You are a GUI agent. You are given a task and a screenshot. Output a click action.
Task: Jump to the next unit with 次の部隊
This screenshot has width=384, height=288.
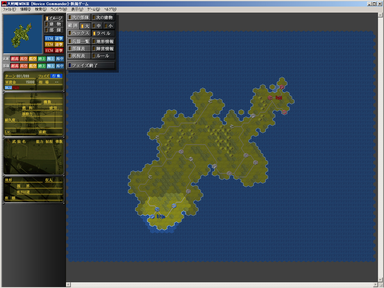[x=79, y=18]
